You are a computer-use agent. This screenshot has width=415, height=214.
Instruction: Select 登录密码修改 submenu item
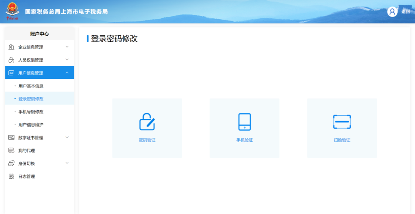click(x=40, y=99)
